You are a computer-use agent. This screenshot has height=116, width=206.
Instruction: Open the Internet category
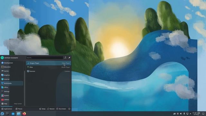pos(12,79)
